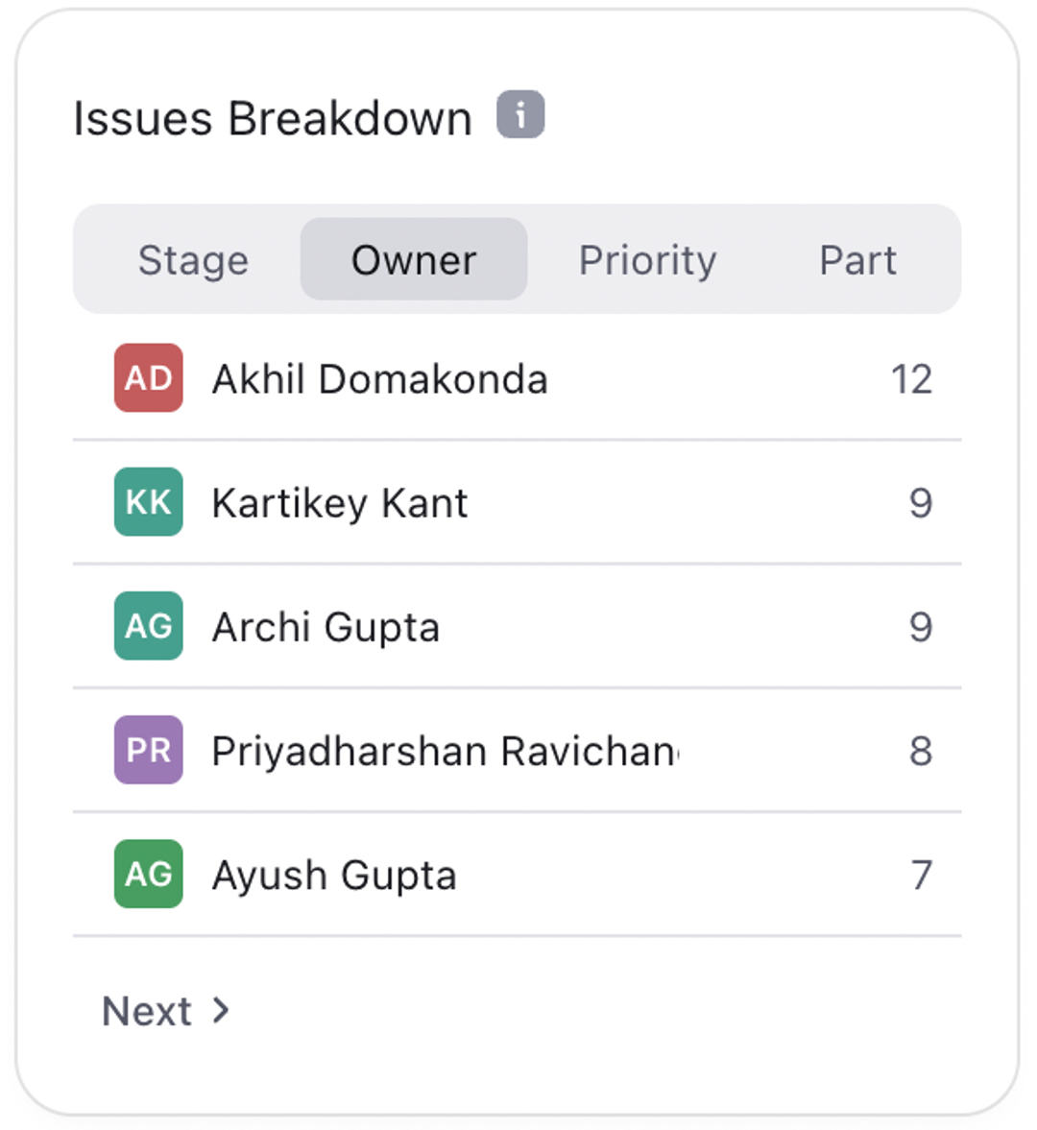Image resolution: width=1037 pixels, height=1130 pixels.
Task: Click the purple PR avatar icon
Action: (x=149, y=750)
